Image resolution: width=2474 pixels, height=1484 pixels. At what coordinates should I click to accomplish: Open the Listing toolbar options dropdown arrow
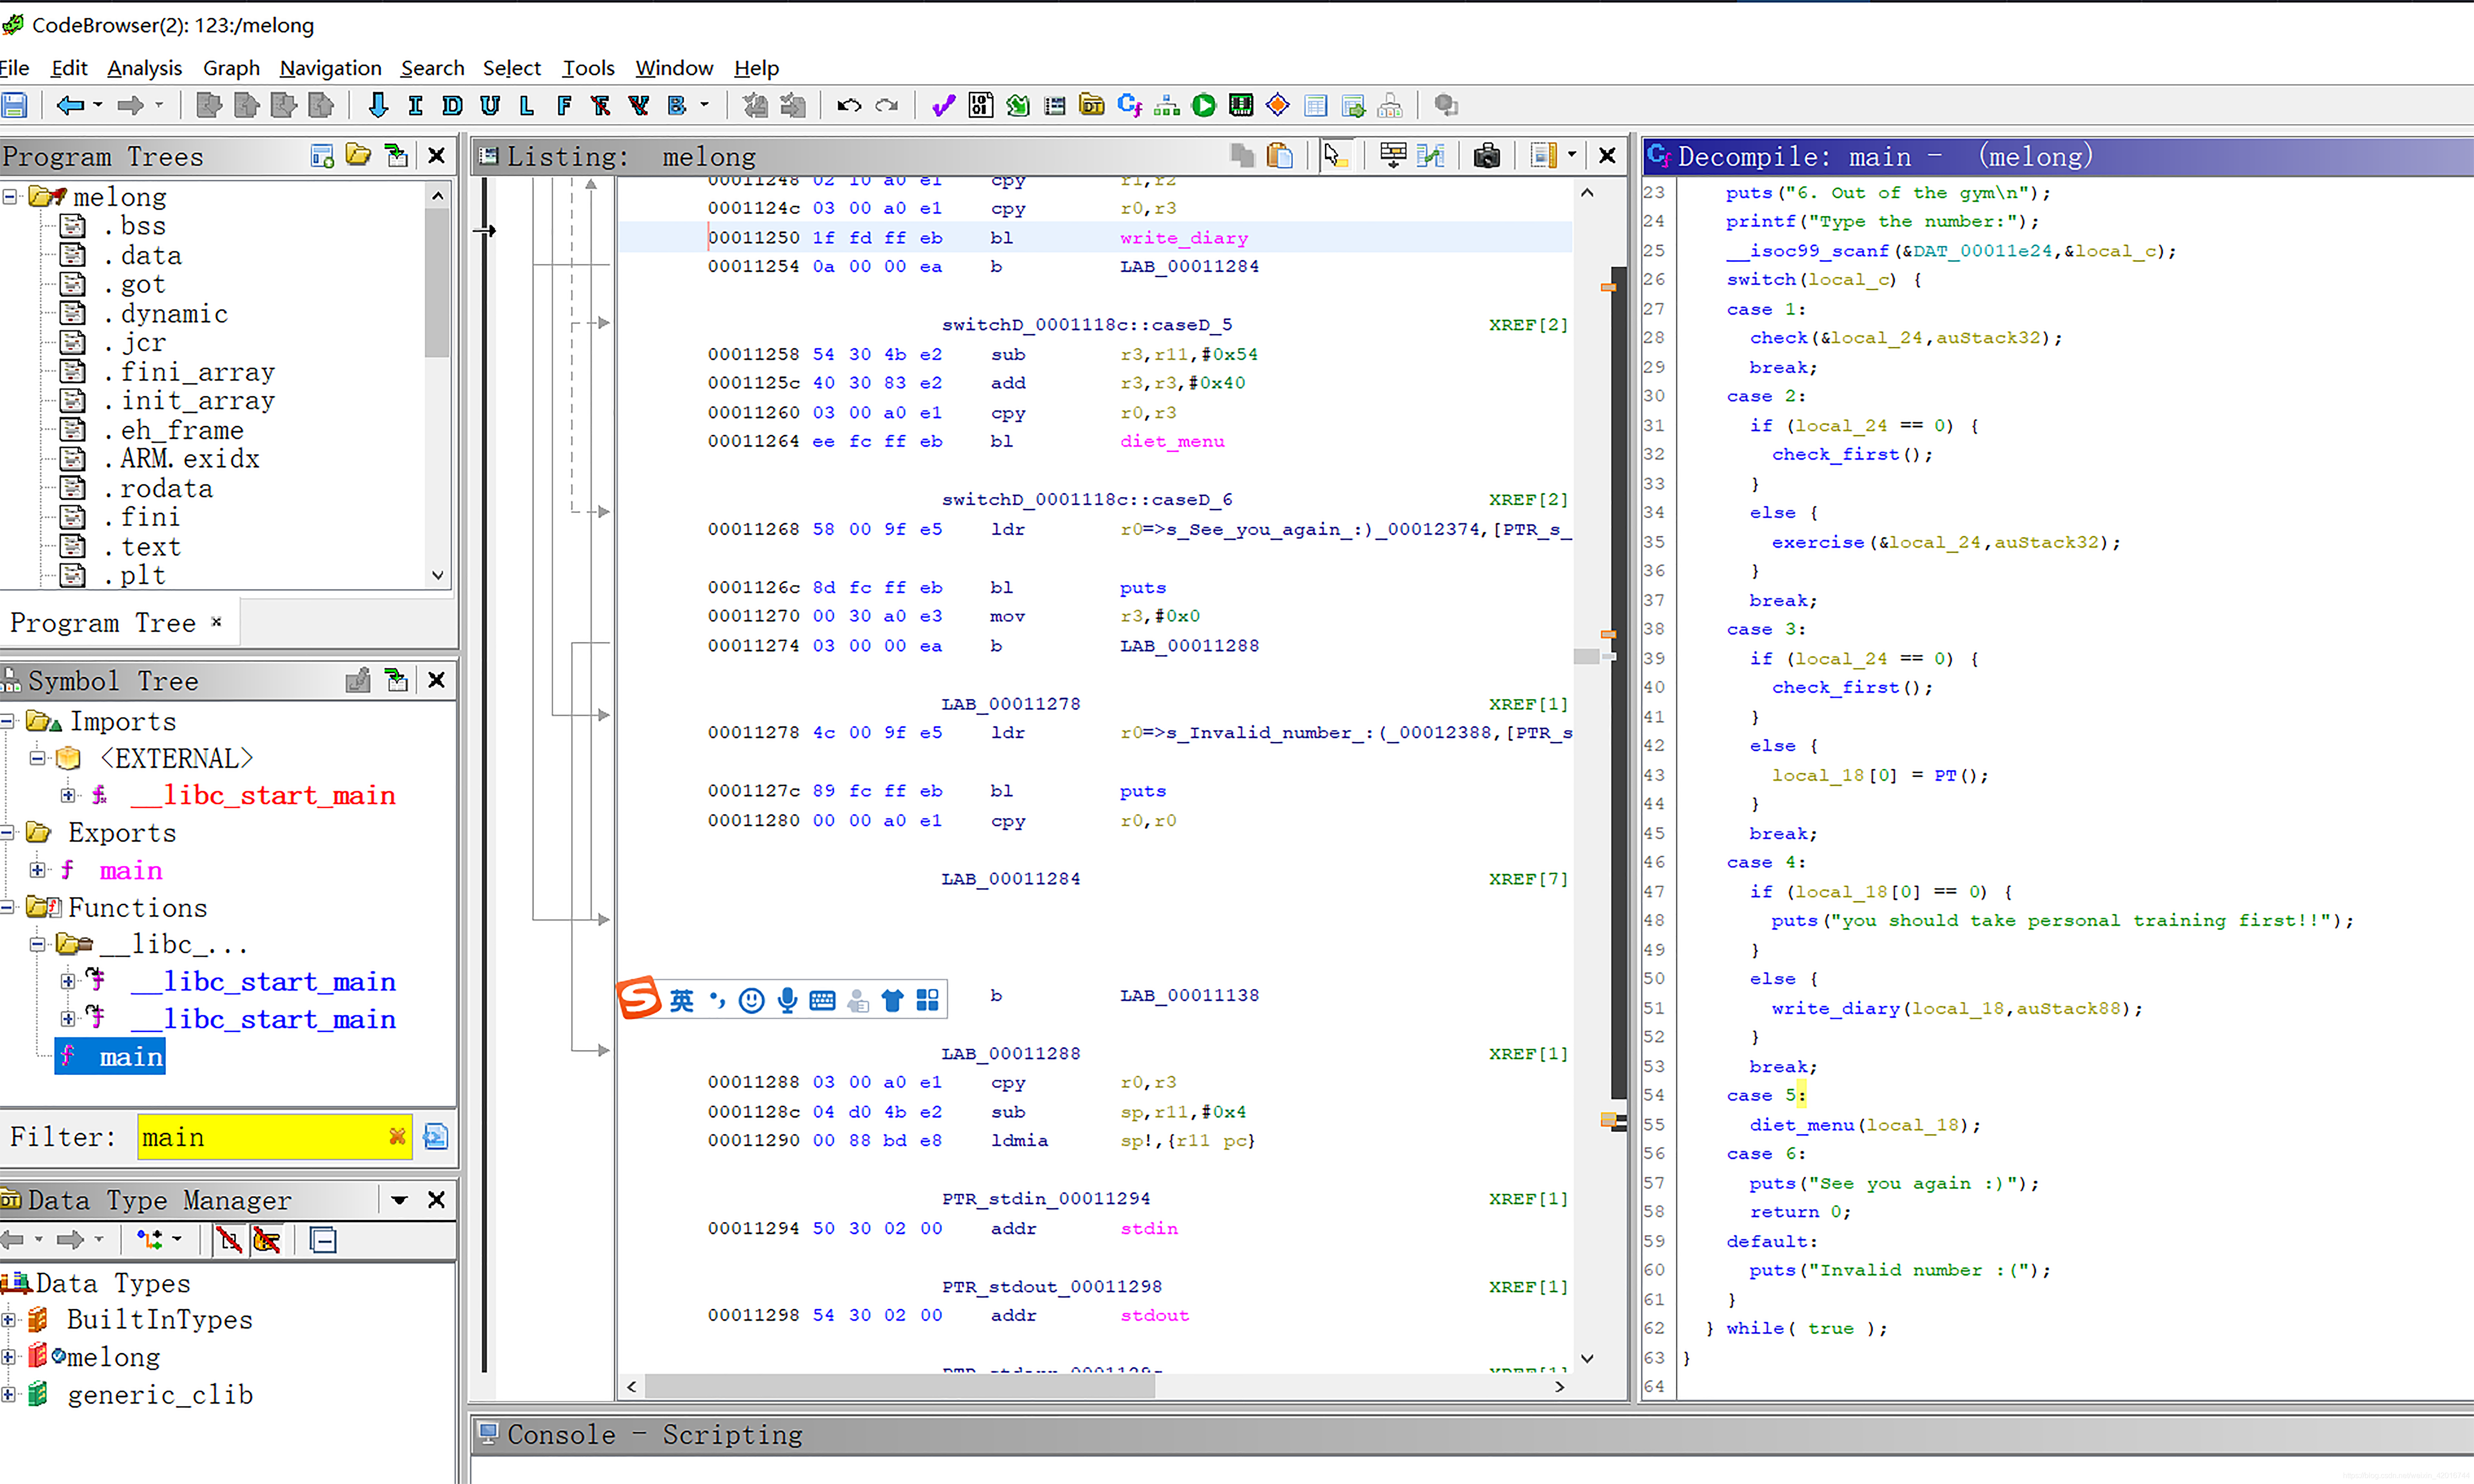[x=1571, y=155]
